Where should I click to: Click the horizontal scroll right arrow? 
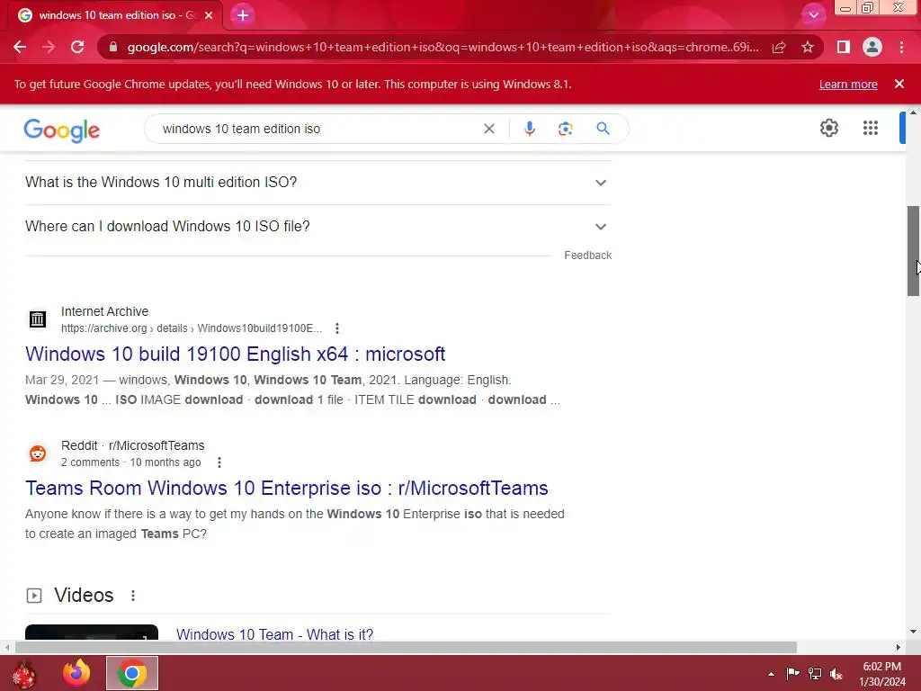pos(899,647)
